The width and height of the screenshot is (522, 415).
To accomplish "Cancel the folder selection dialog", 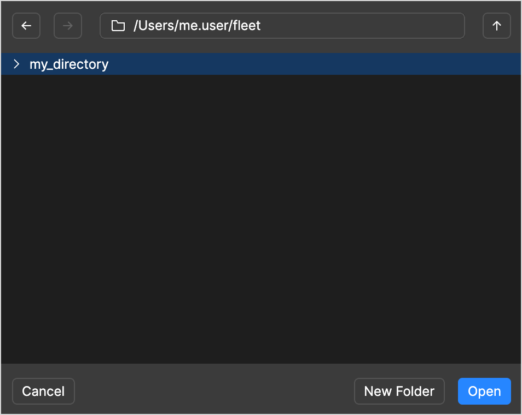I will (x=43, y=392).
